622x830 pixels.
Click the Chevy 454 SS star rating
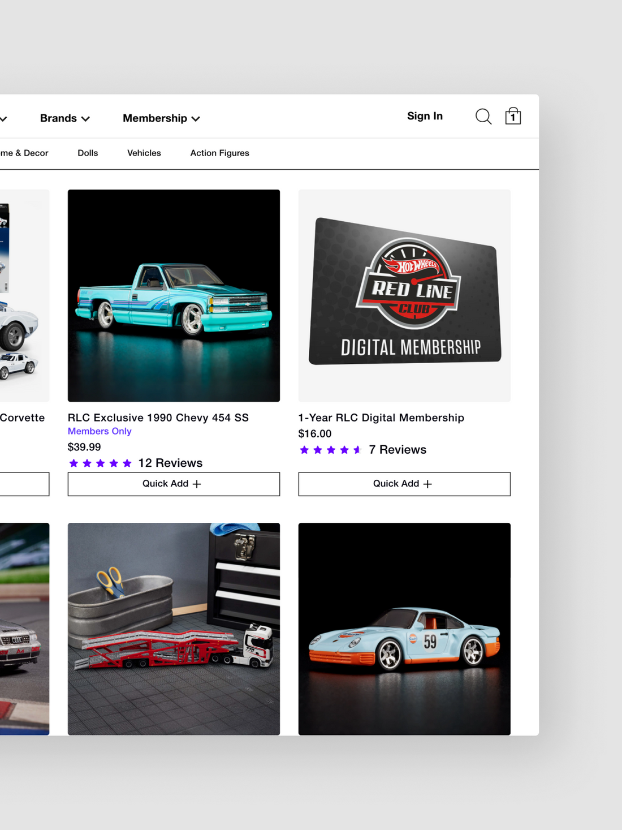100,463
